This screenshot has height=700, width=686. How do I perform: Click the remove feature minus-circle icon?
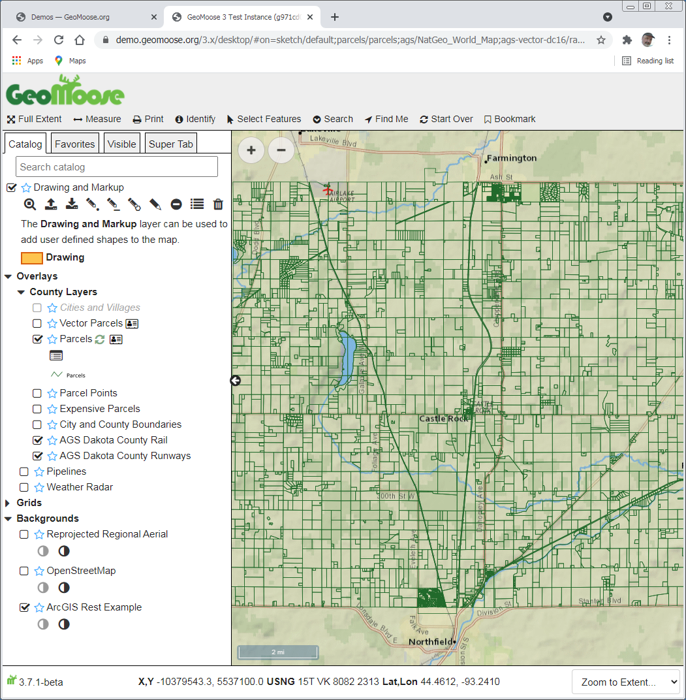(176, 204)
